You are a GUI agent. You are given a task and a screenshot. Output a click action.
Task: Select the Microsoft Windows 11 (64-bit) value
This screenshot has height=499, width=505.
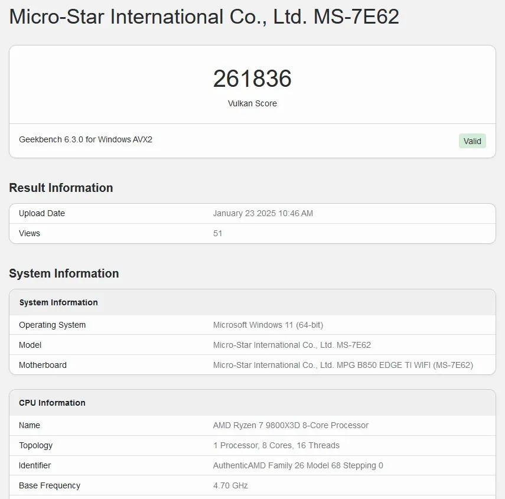268,325
